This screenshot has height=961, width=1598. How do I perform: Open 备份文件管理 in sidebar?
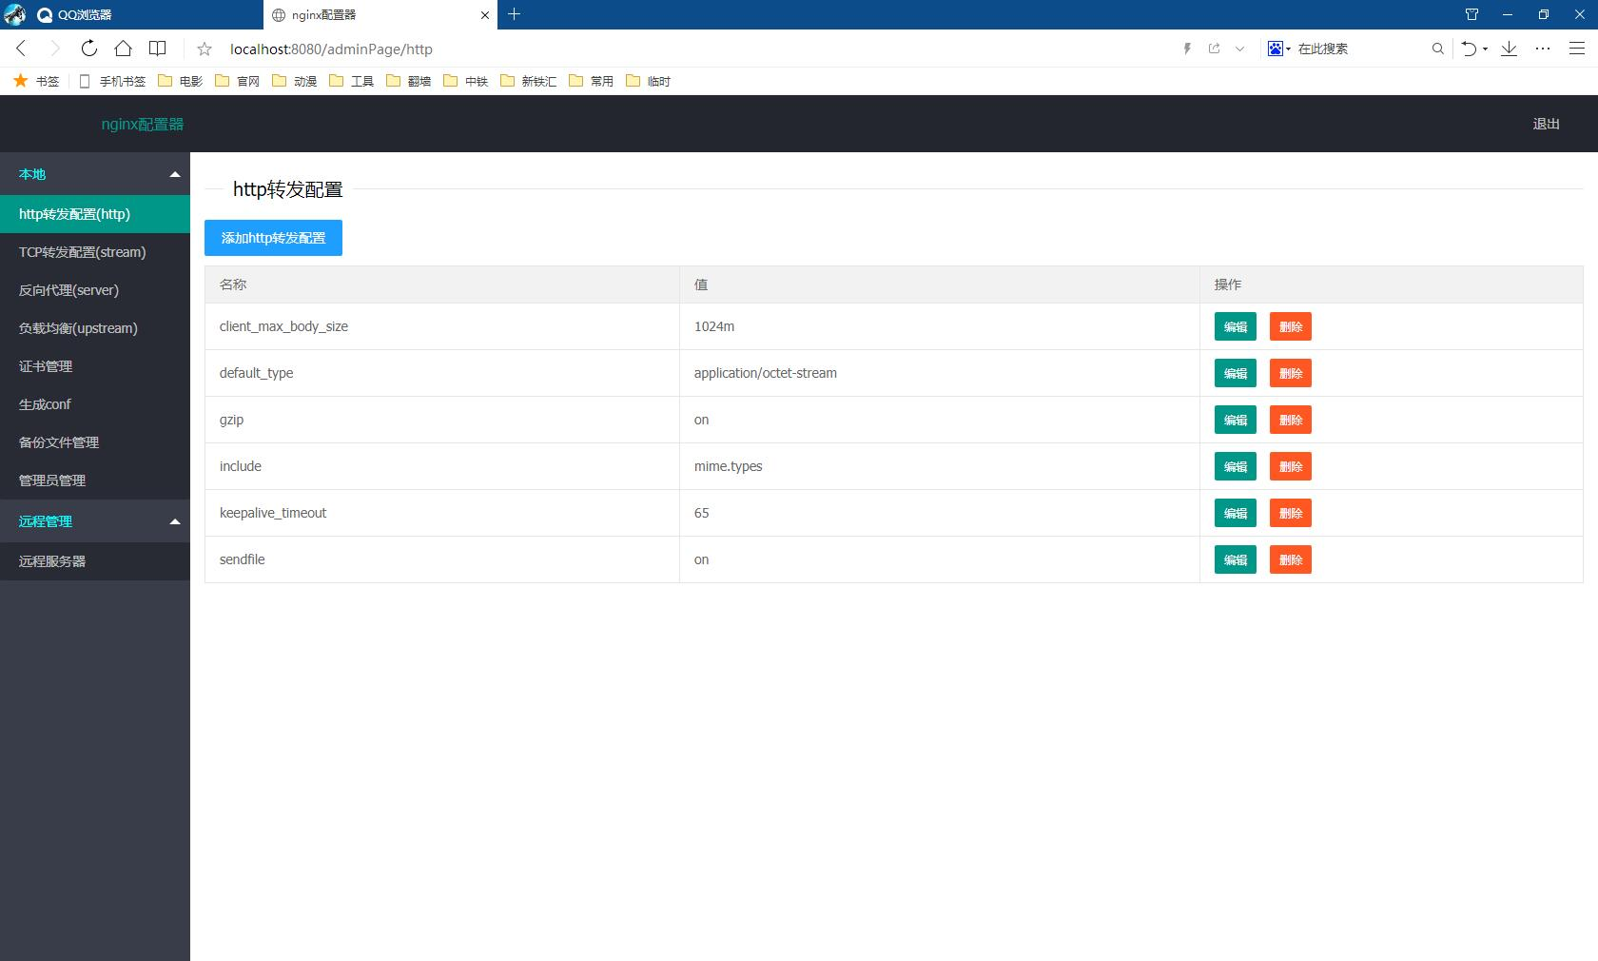[95, 442]
